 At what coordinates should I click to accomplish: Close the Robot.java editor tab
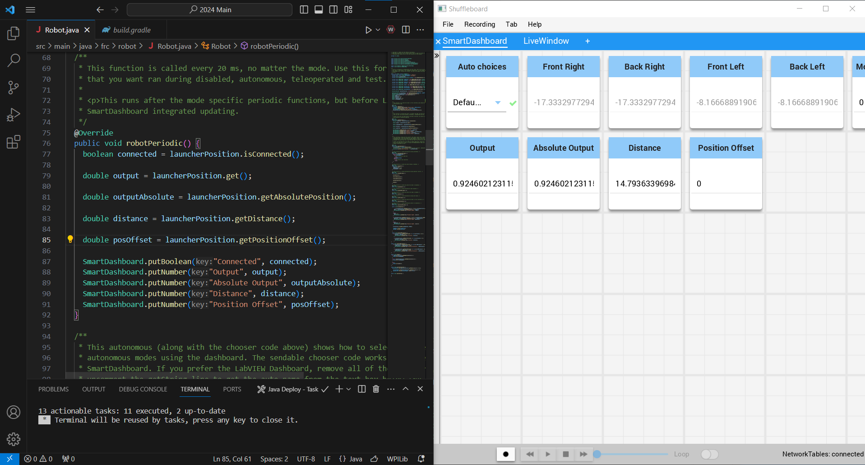point(87,30)
